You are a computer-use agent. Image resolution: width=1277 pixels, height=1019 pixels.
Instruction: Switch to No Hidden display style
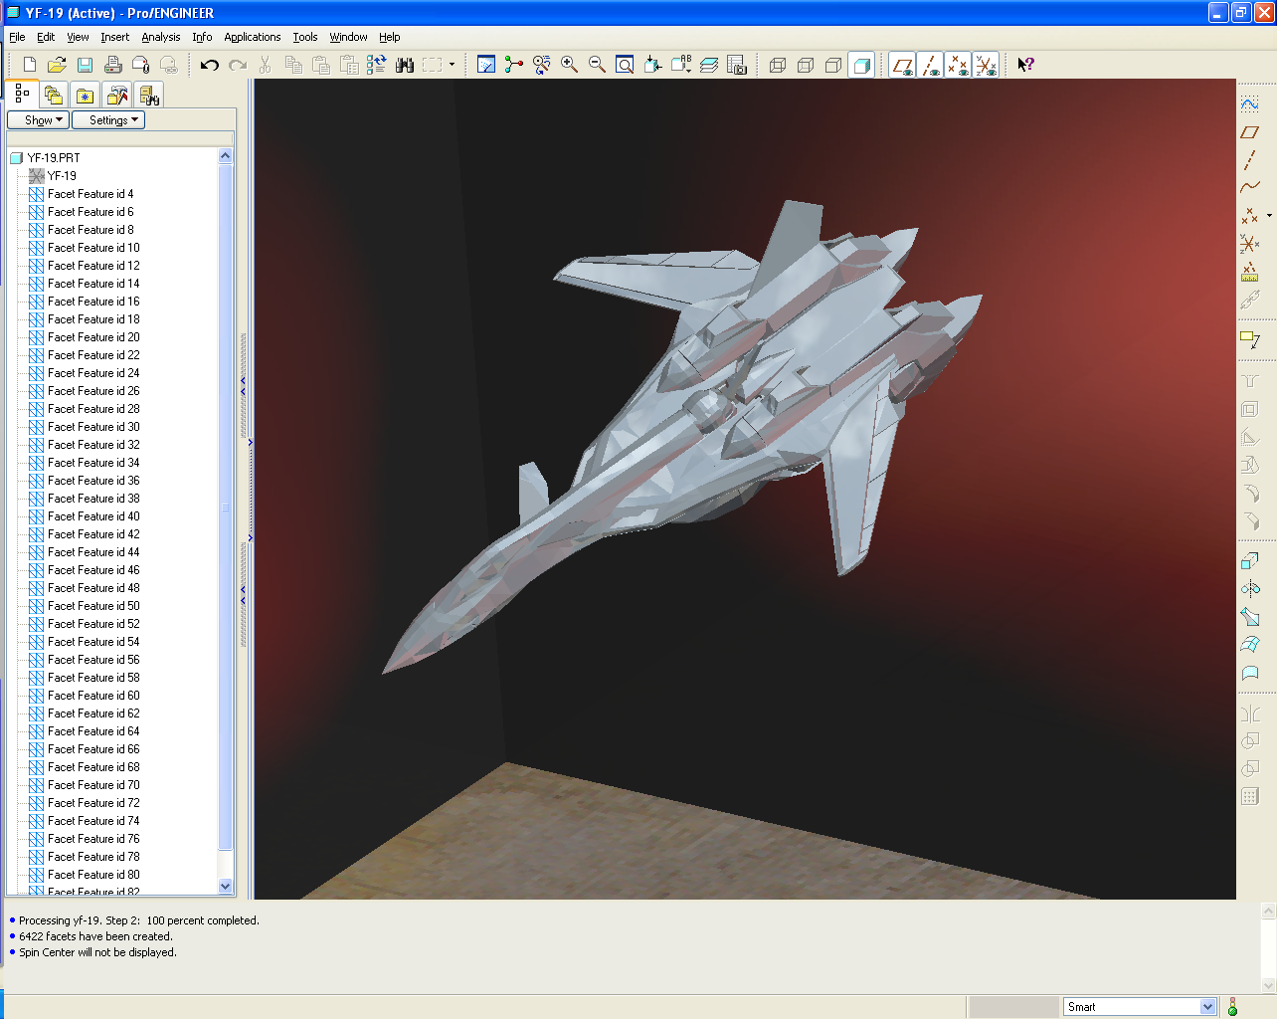click(x=833, y=65)
